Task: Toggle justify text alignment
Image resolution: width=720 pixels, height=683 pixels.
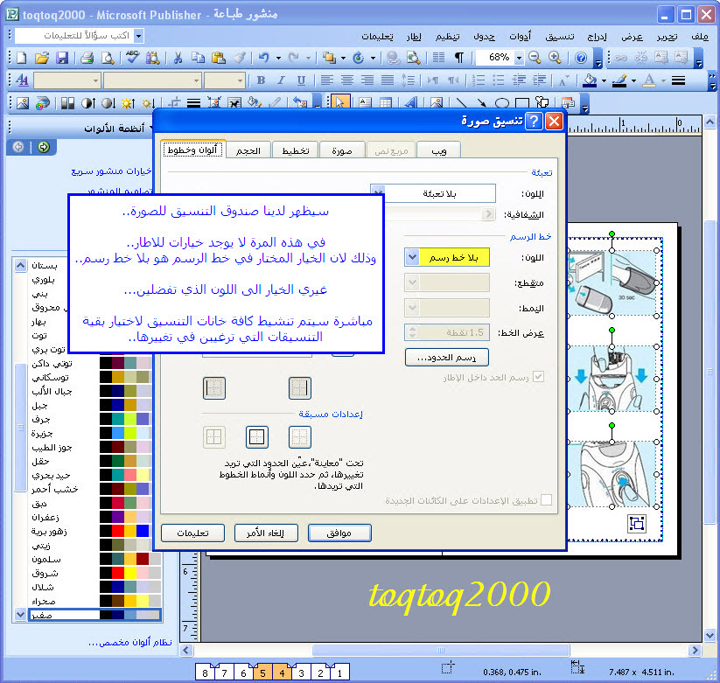Action: click(388, 80)
